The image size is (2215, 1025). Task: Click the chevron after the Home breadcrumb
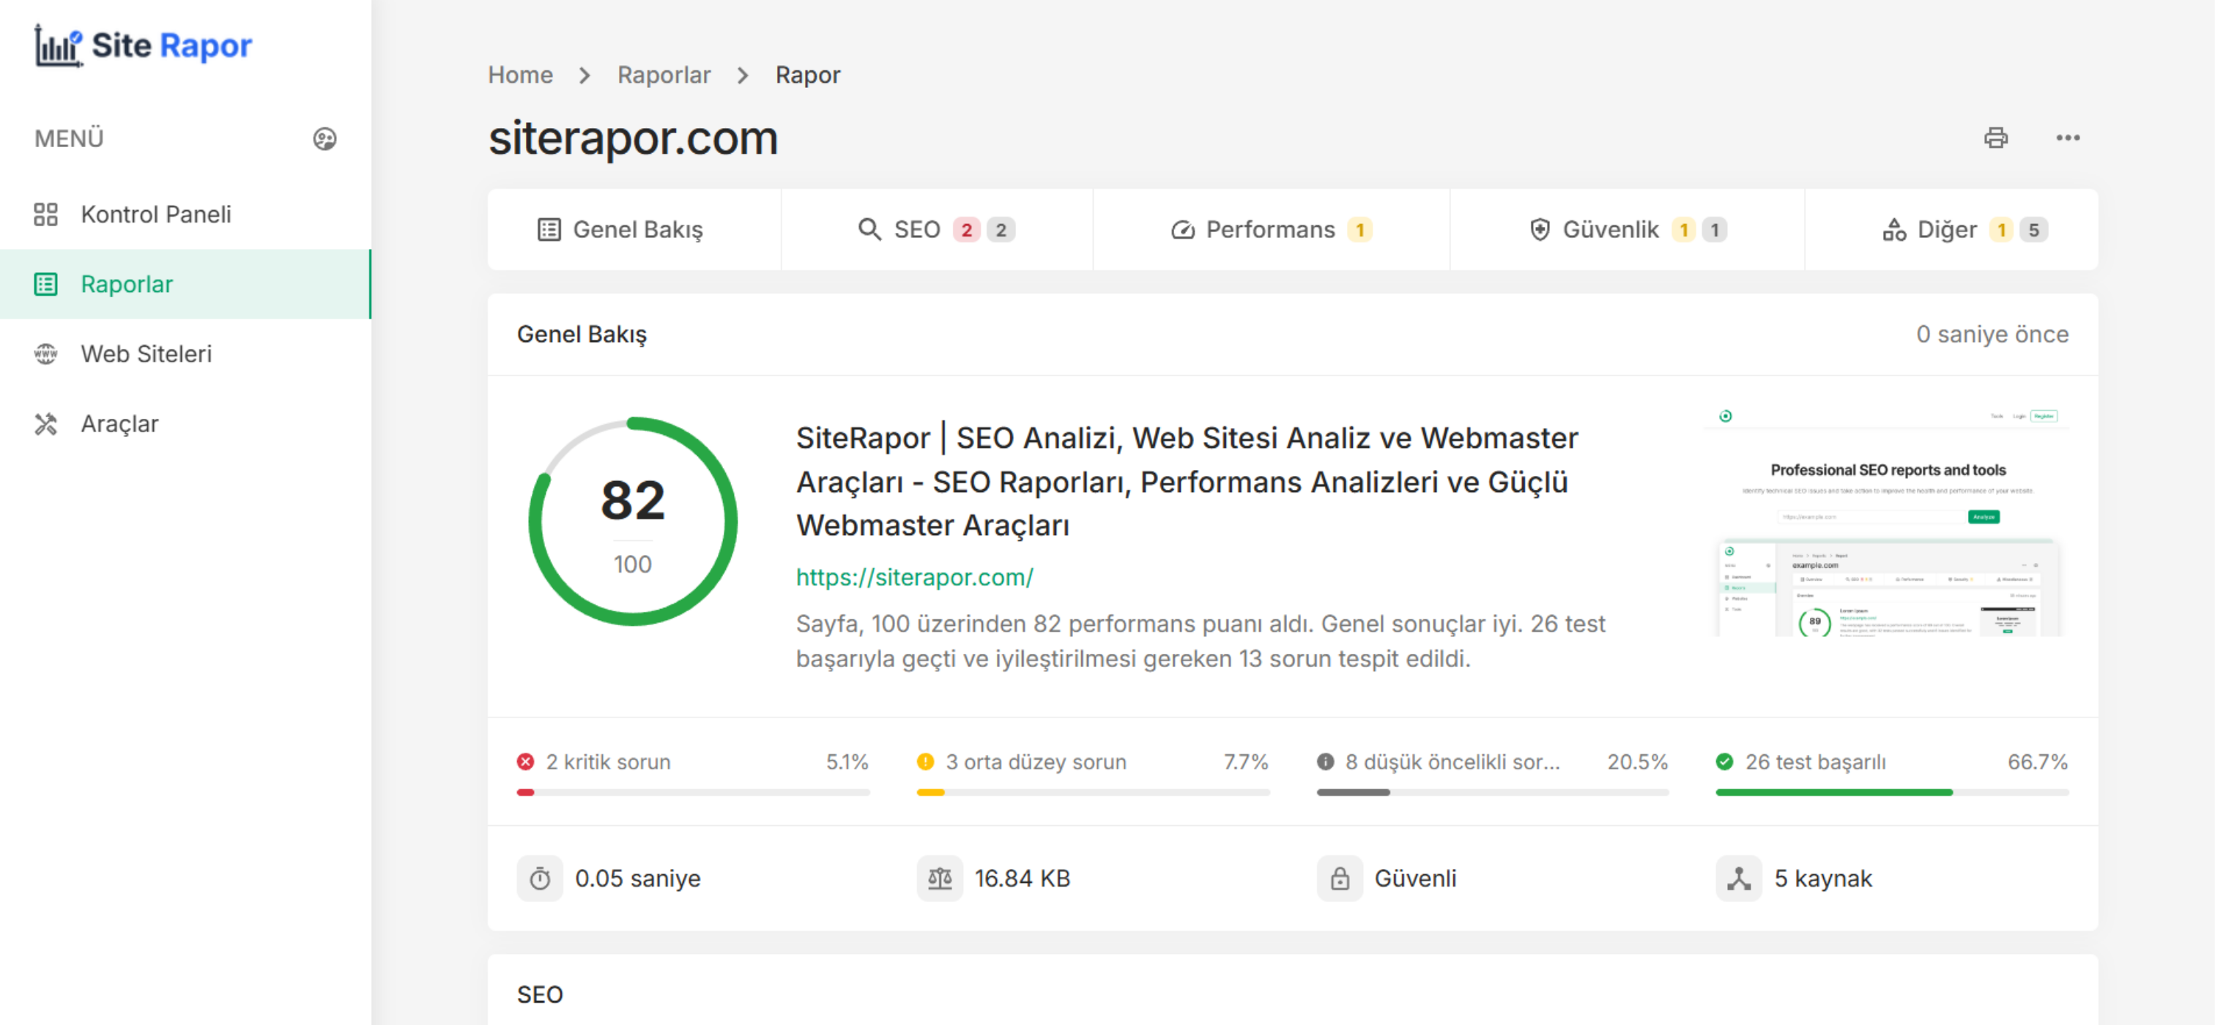coord(585,75)
